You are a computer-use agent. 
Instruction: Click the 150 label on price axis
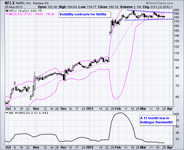click(176, 31)
